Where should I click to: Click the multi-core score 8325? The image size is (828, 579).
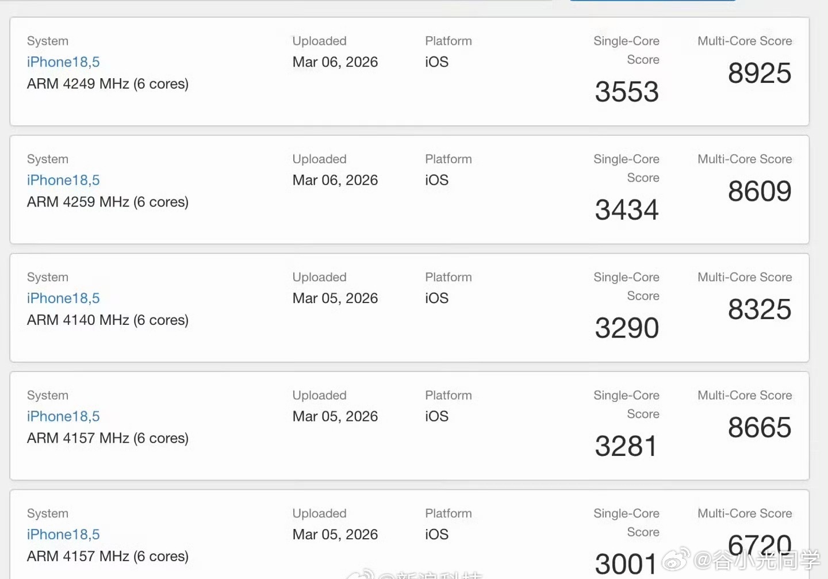pyautogui.click(x=760, y=310)
